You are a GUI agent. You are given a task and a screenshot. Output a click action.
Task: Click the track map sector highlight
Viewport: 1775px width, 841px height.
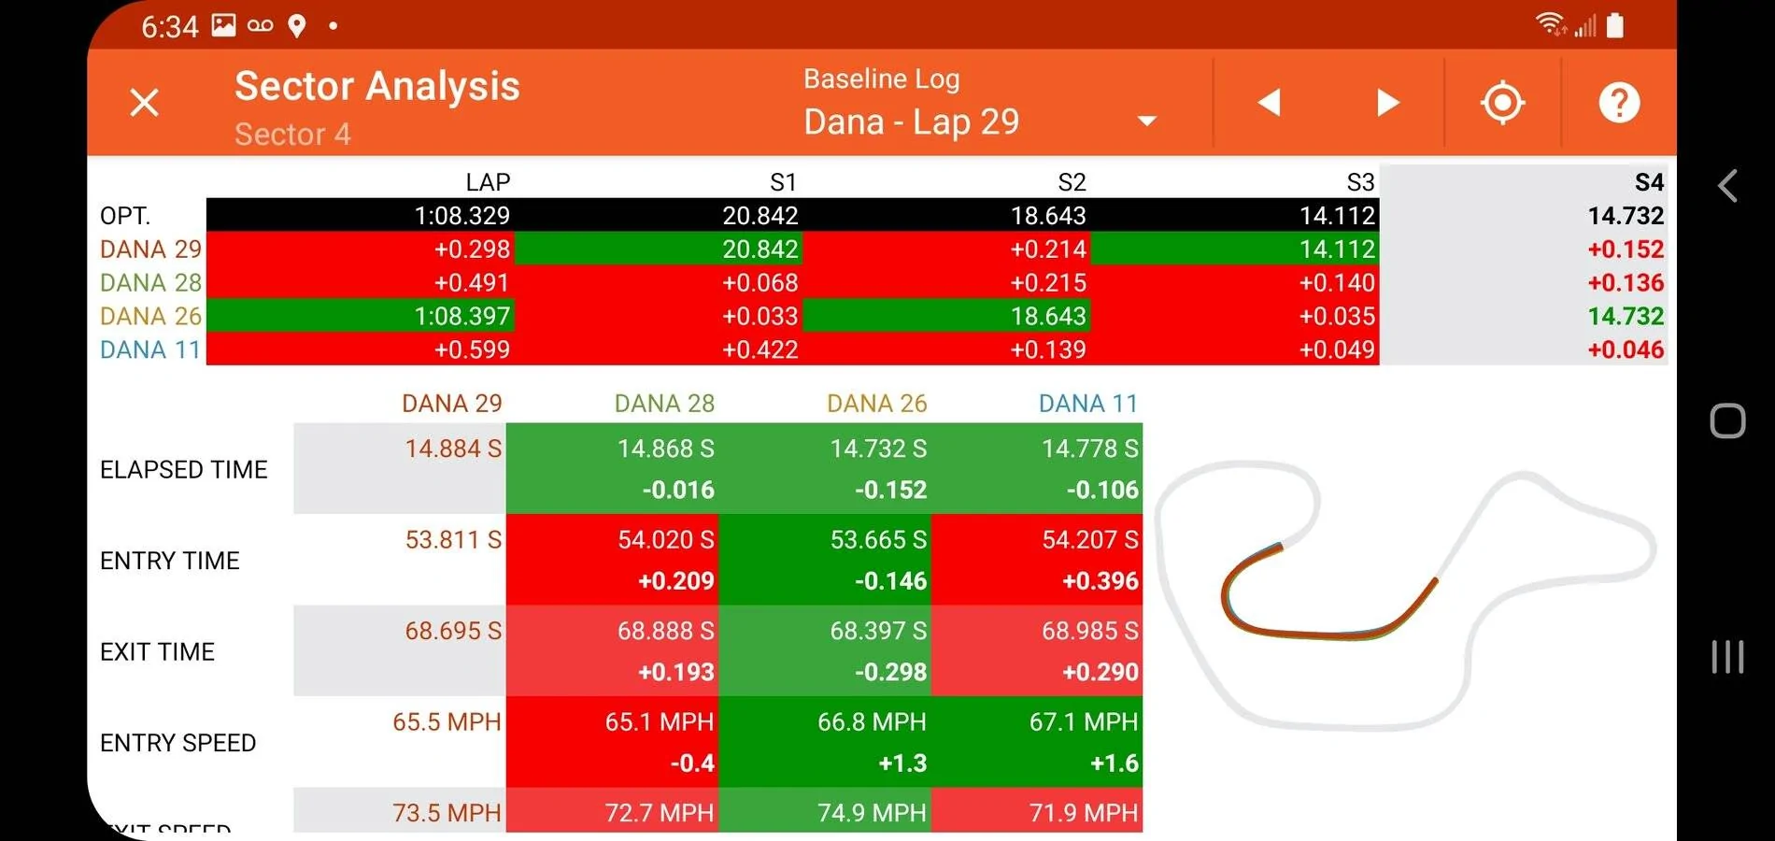tap(1328, 594)
